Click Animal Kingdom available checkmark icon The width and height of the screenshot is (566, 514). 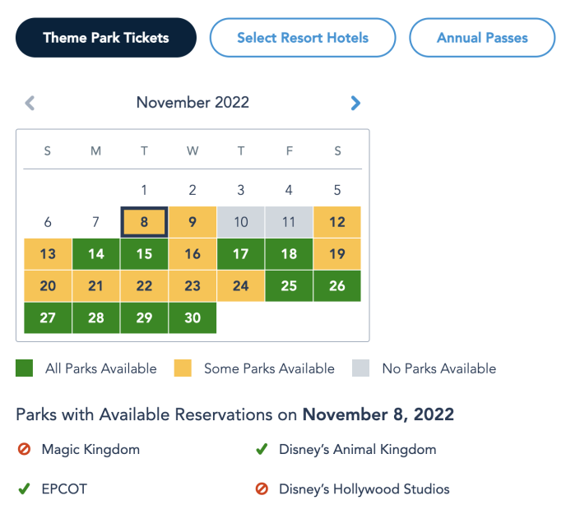click(262, 450)
